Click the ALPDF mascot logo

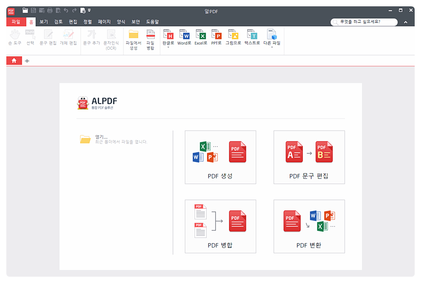tap(83, 103)
